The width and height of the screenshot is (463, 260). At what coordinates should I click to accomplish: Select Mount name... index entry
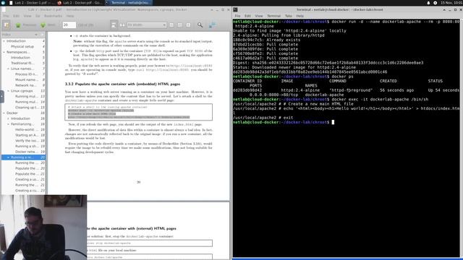pyautogui.click(x=27, y=79)
